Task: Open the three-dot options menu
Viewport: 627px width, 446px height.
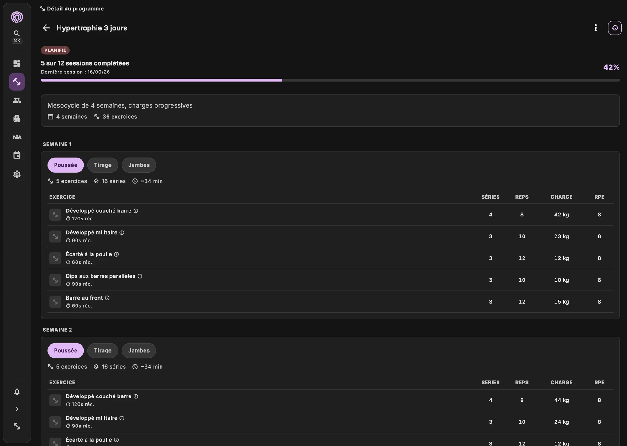Action: click(x=595, y=28)
